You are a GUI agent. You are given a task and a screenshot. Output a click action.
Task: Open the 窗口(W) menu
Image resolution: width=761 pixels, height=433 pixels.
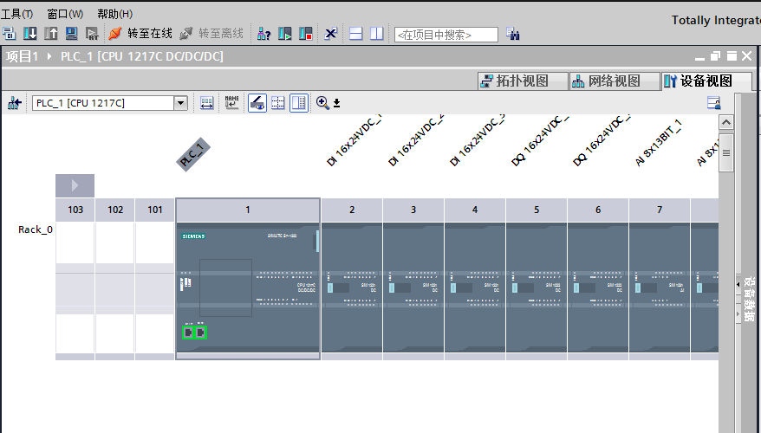click(x=65, y=14)
